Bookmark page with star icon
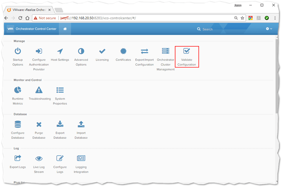Viewport: 282px width, 187px height. pos(242,18)
